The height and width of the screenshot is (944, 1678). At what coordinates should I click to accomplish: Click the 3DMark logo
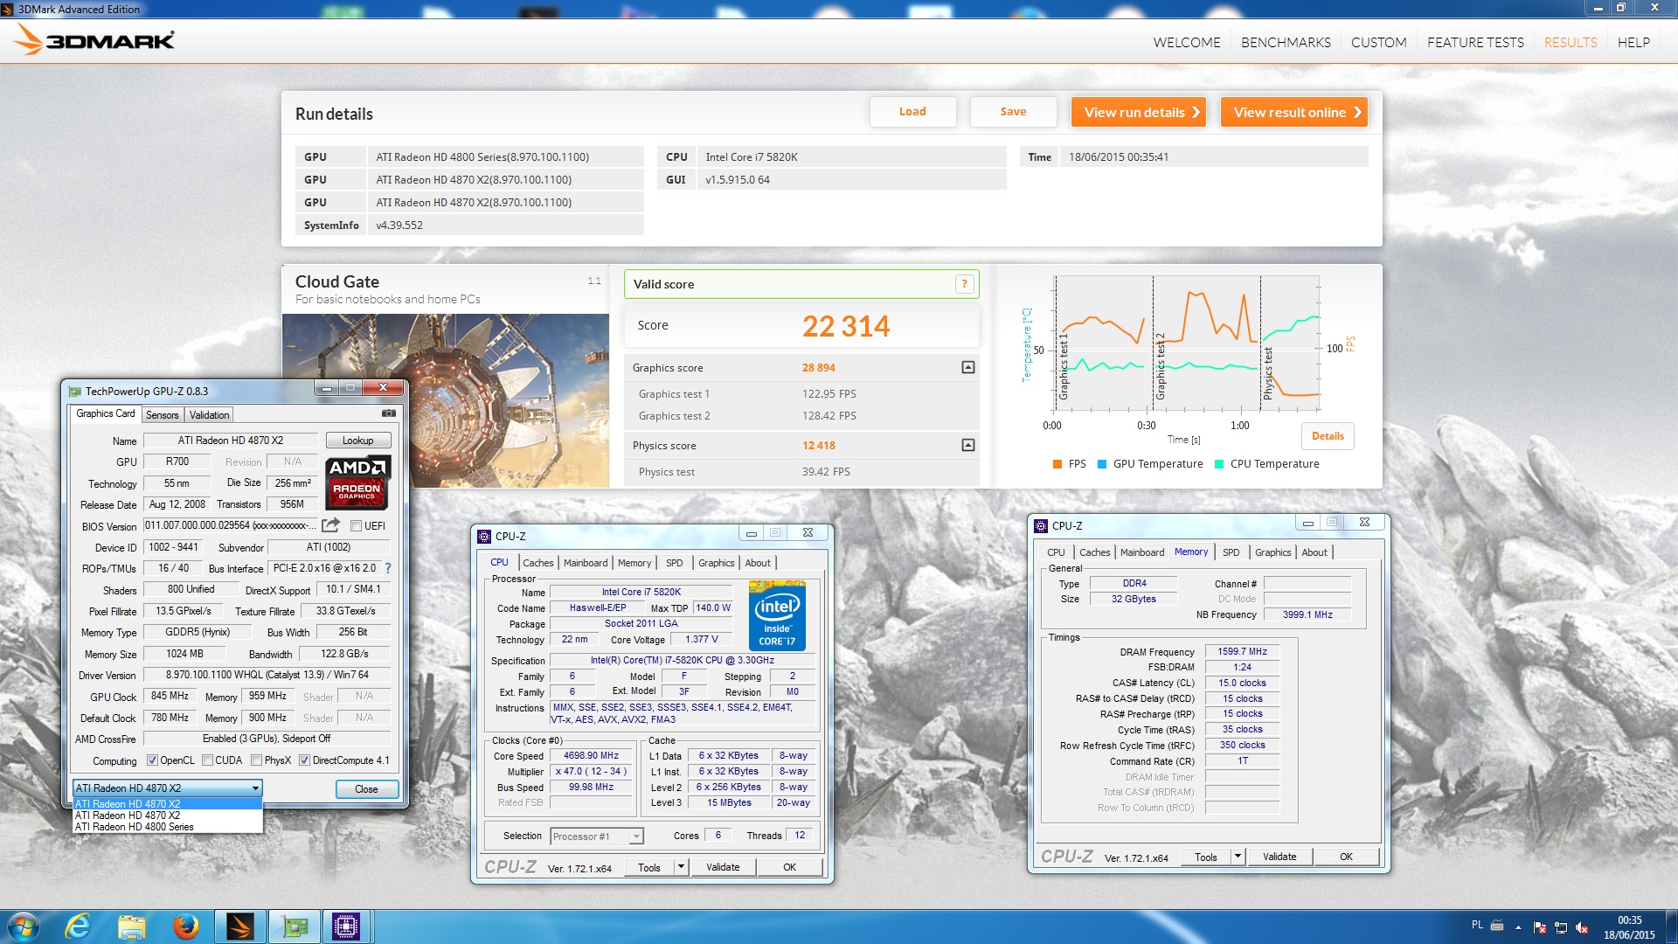[x=94, y=40]
